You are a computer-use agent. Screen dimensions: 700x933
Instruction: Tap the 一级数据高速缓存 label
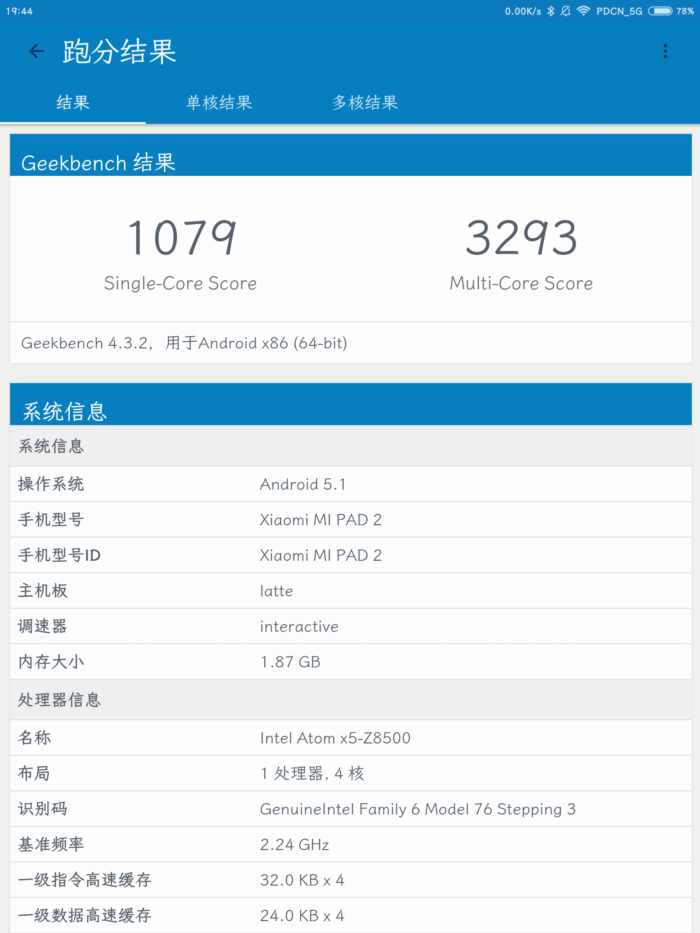click(84, 916)
